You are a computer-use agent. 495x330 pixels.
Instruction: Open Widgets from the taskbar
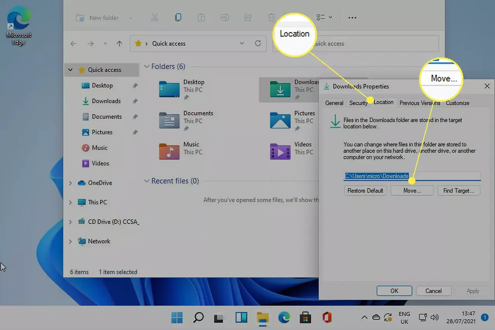click(x=241, y=318)
